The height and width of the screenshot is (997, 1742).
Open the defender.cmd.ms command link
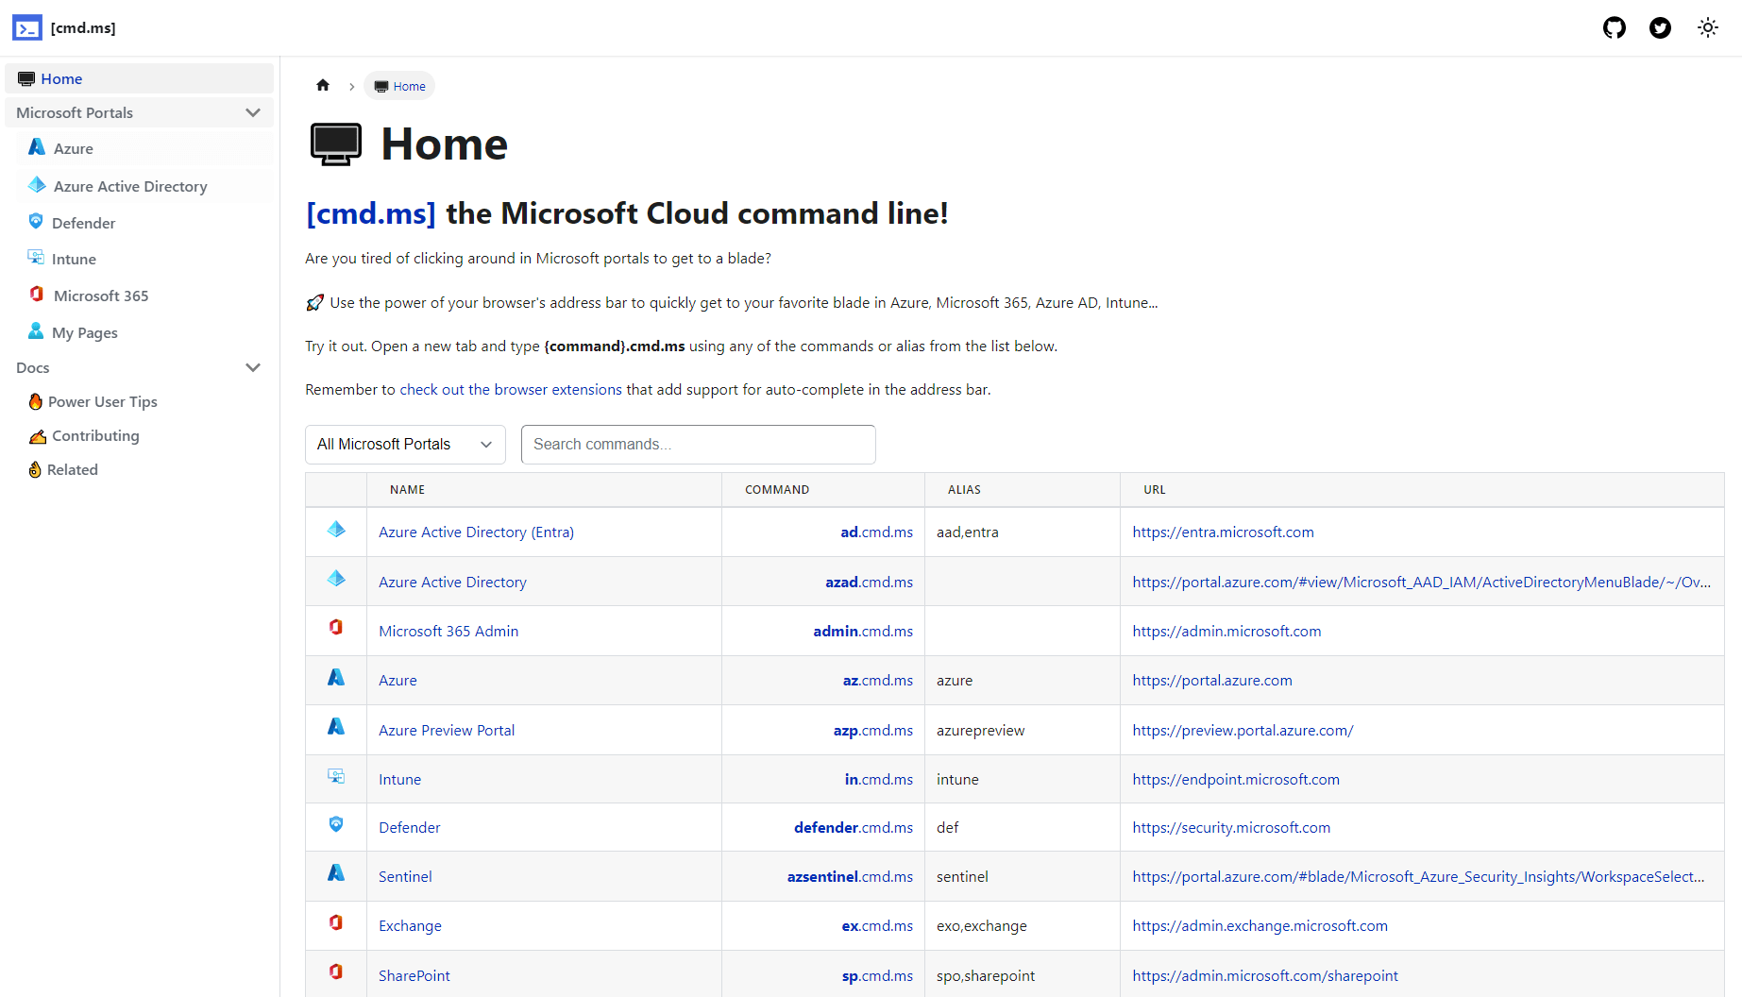tap(854, 828)
